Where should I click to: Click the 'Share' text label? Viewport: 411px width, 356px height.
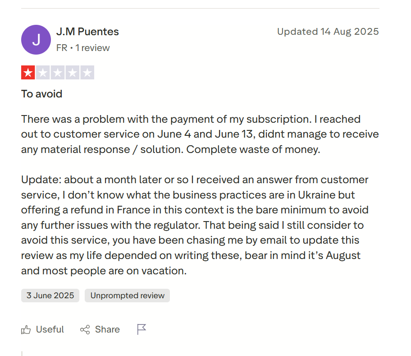107,329
